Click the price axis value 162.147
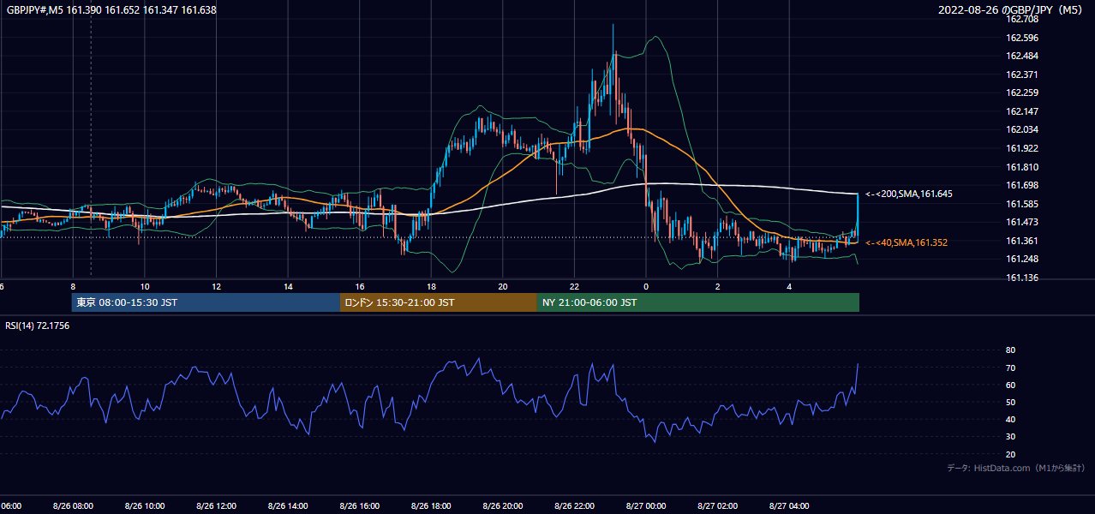Viewport: 1095px width, 514px height. tap(1021, 111)
